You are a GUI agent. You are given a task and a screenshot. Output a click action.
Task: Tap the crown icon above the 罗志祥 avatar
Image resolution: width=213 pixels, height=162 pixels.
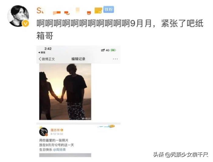click(40, 127)
